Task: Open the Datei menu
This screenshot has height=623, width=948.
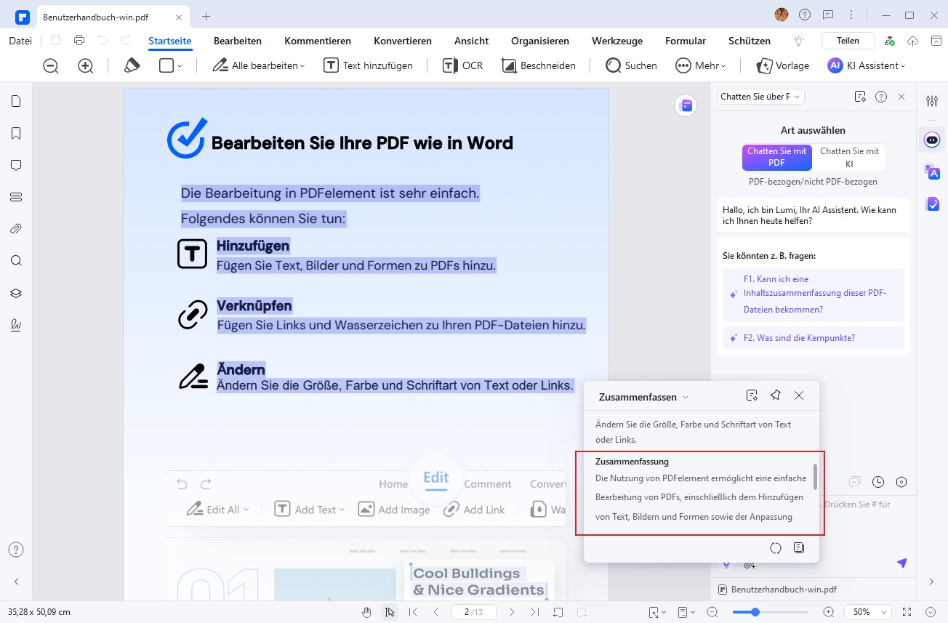Action: 20,41
